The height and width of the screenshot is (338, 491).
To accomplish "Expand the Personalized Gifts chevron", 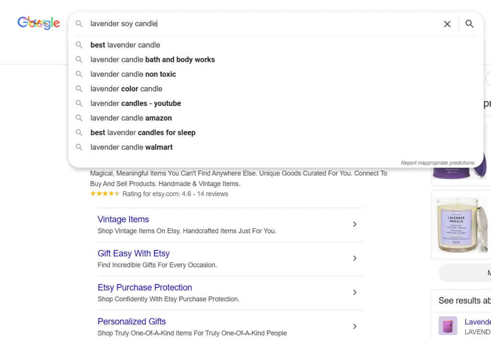I will pos(355,326).
